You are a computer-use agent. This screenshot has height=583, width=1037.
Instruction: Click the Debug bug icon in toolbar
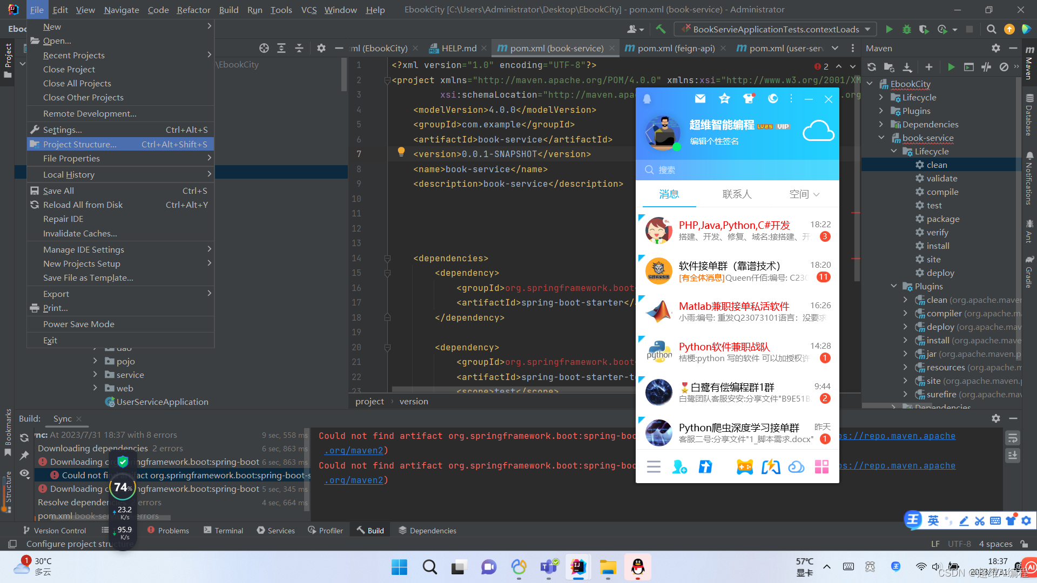[907, 29]
